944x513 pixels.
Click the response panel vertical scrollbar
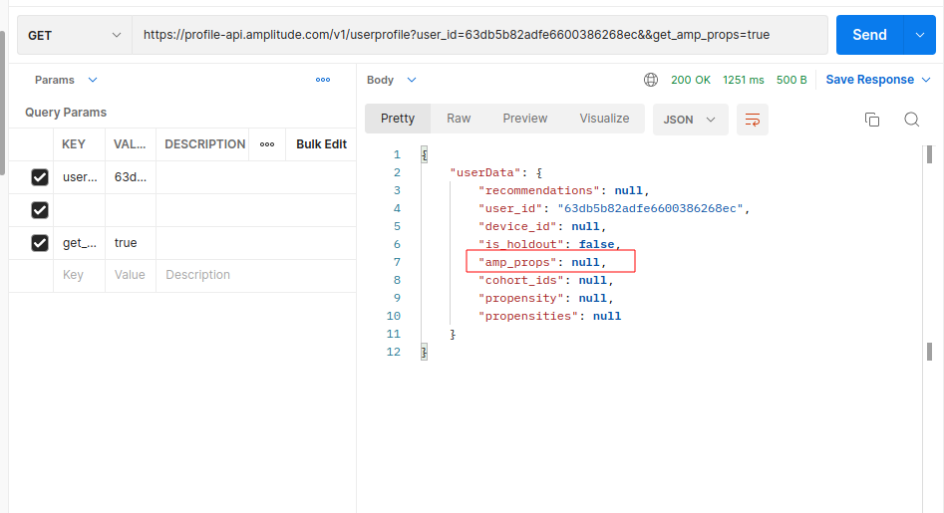(x=930, y=253)
